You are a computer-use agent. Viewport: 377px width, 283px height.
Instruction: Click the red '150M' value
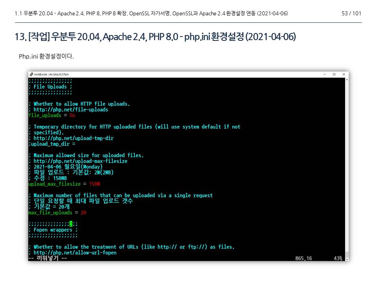[x=95, y=184]
